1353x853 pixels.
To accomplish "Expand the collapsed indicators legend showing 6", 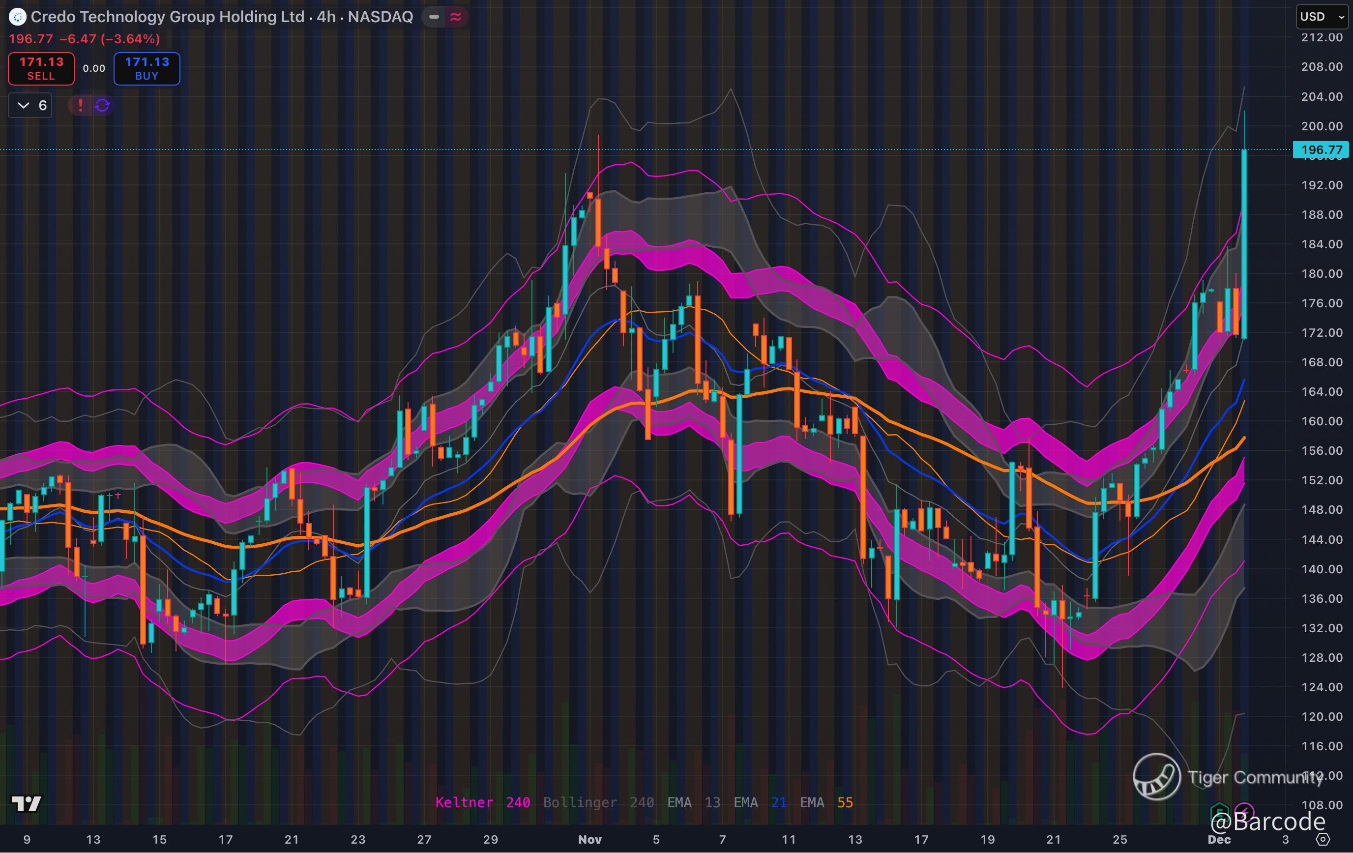I will click(x=30, y=105).
